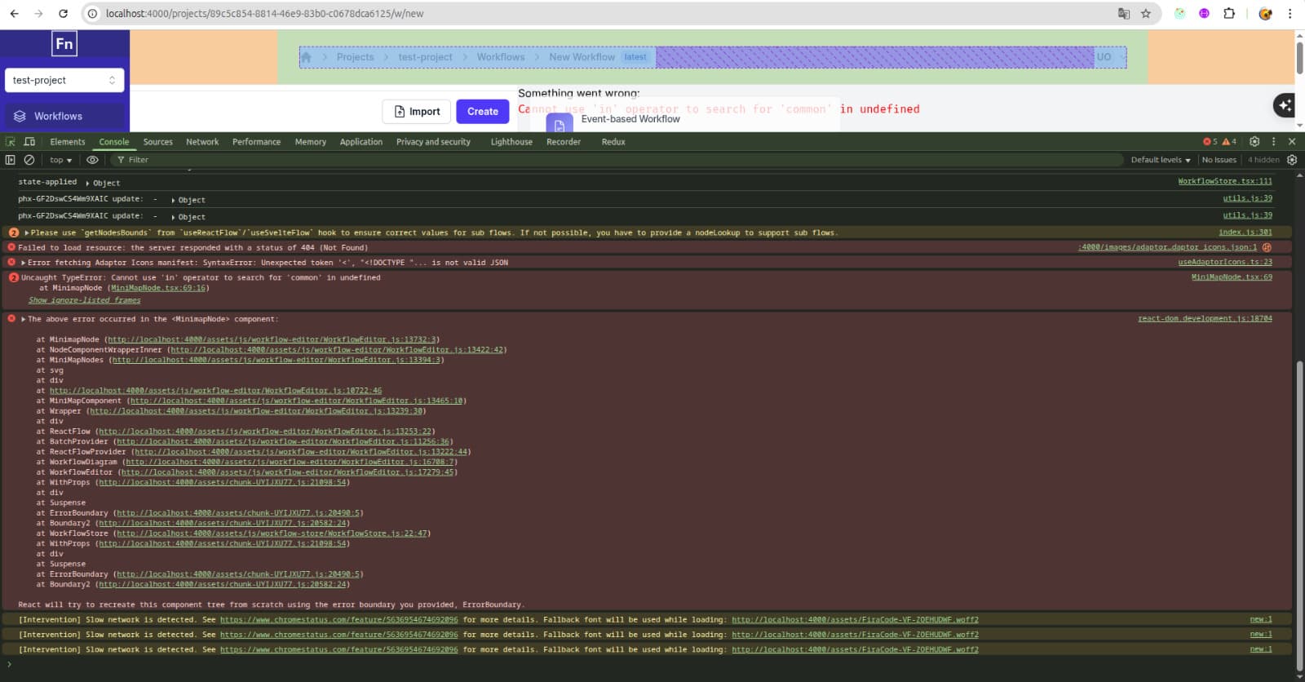Click the blue Create button

tap(483, 112)
